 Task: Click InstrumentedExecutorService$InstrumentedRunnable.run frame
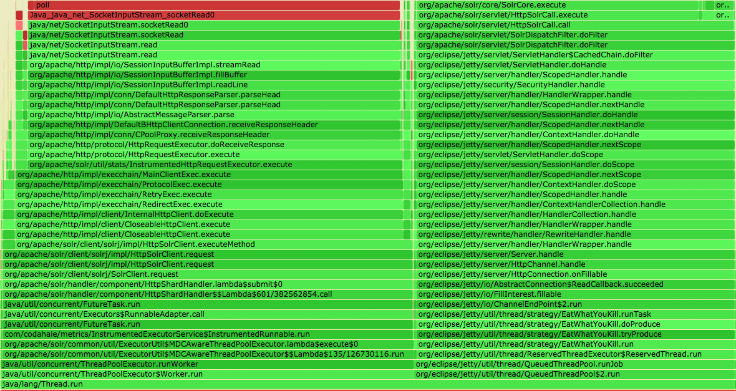click(208, 334)
